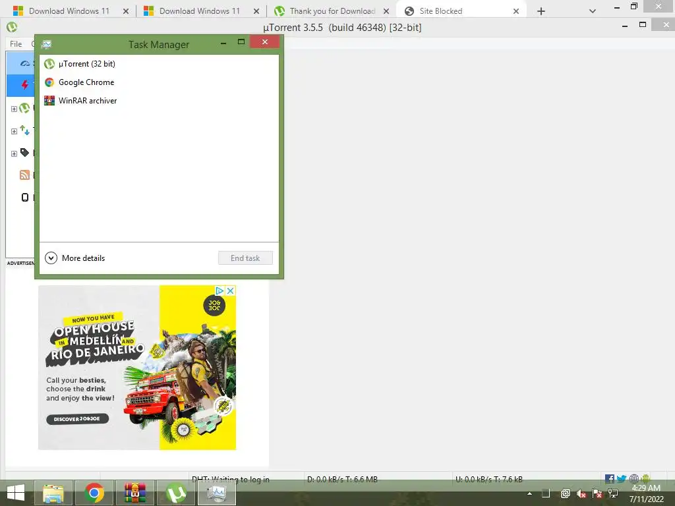Click the AdChoices triangle icon on ad

pos(220,291)
